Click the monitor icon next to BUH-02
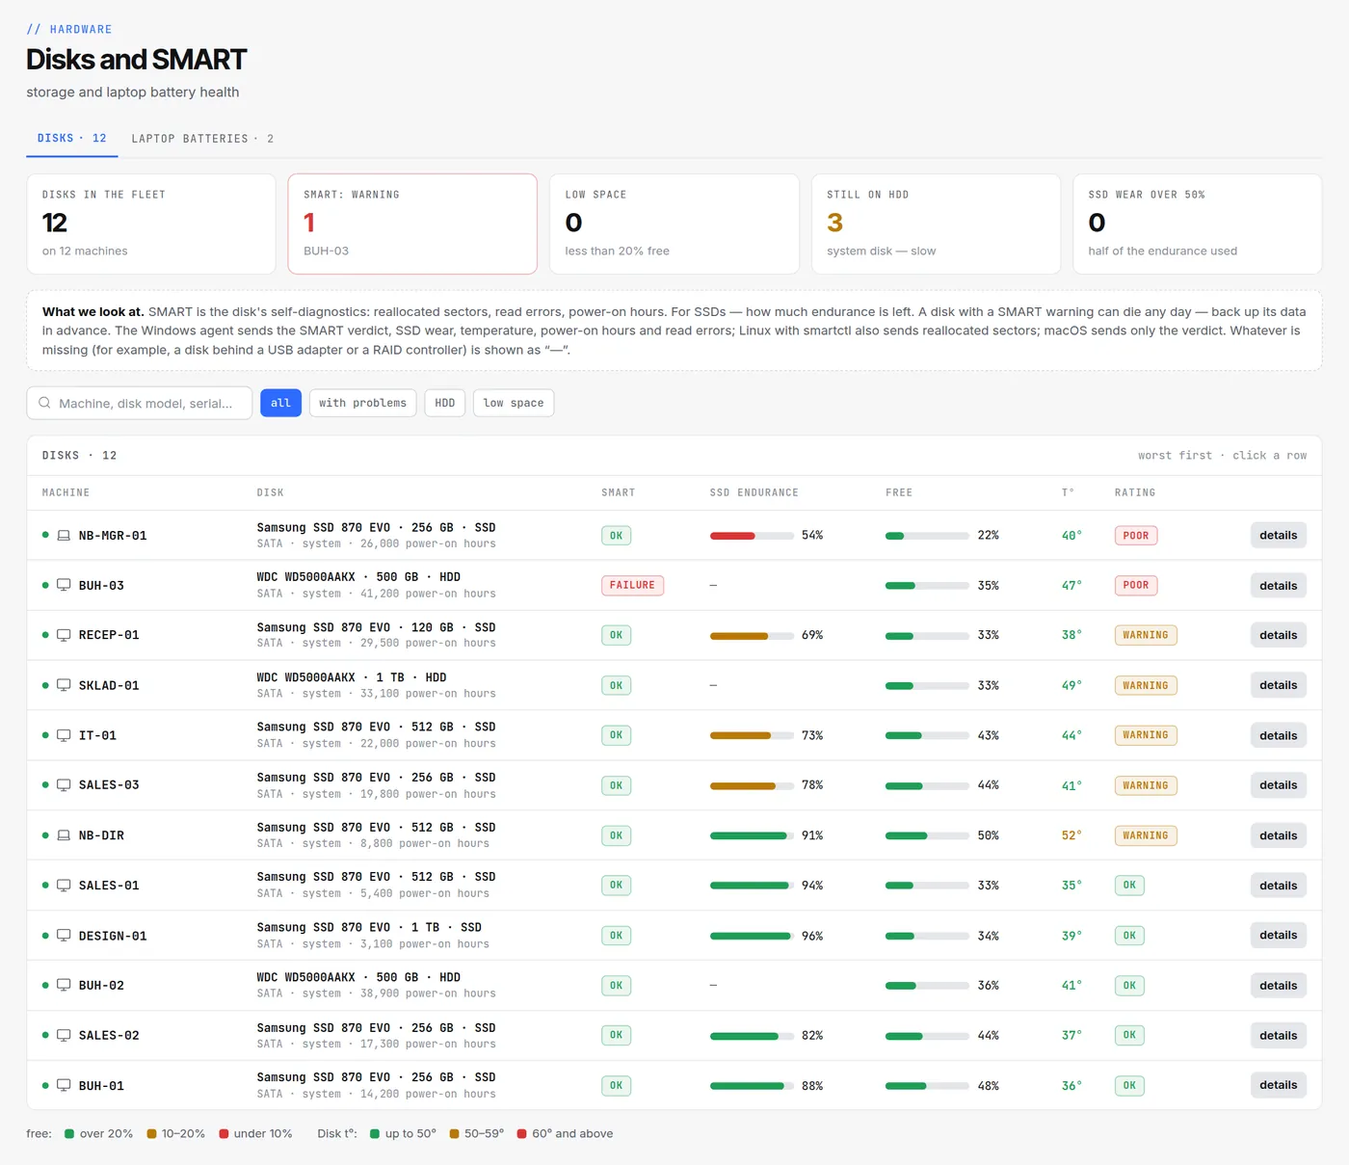 coord(64,985)
